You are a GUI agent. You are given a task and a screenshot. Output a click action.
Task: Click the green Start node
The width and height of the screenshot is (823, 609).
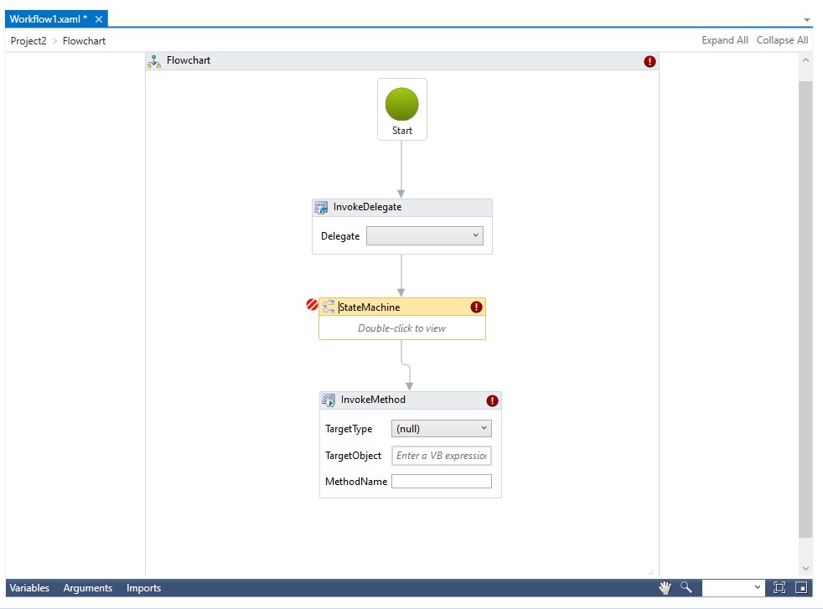[x=401, y=105]
